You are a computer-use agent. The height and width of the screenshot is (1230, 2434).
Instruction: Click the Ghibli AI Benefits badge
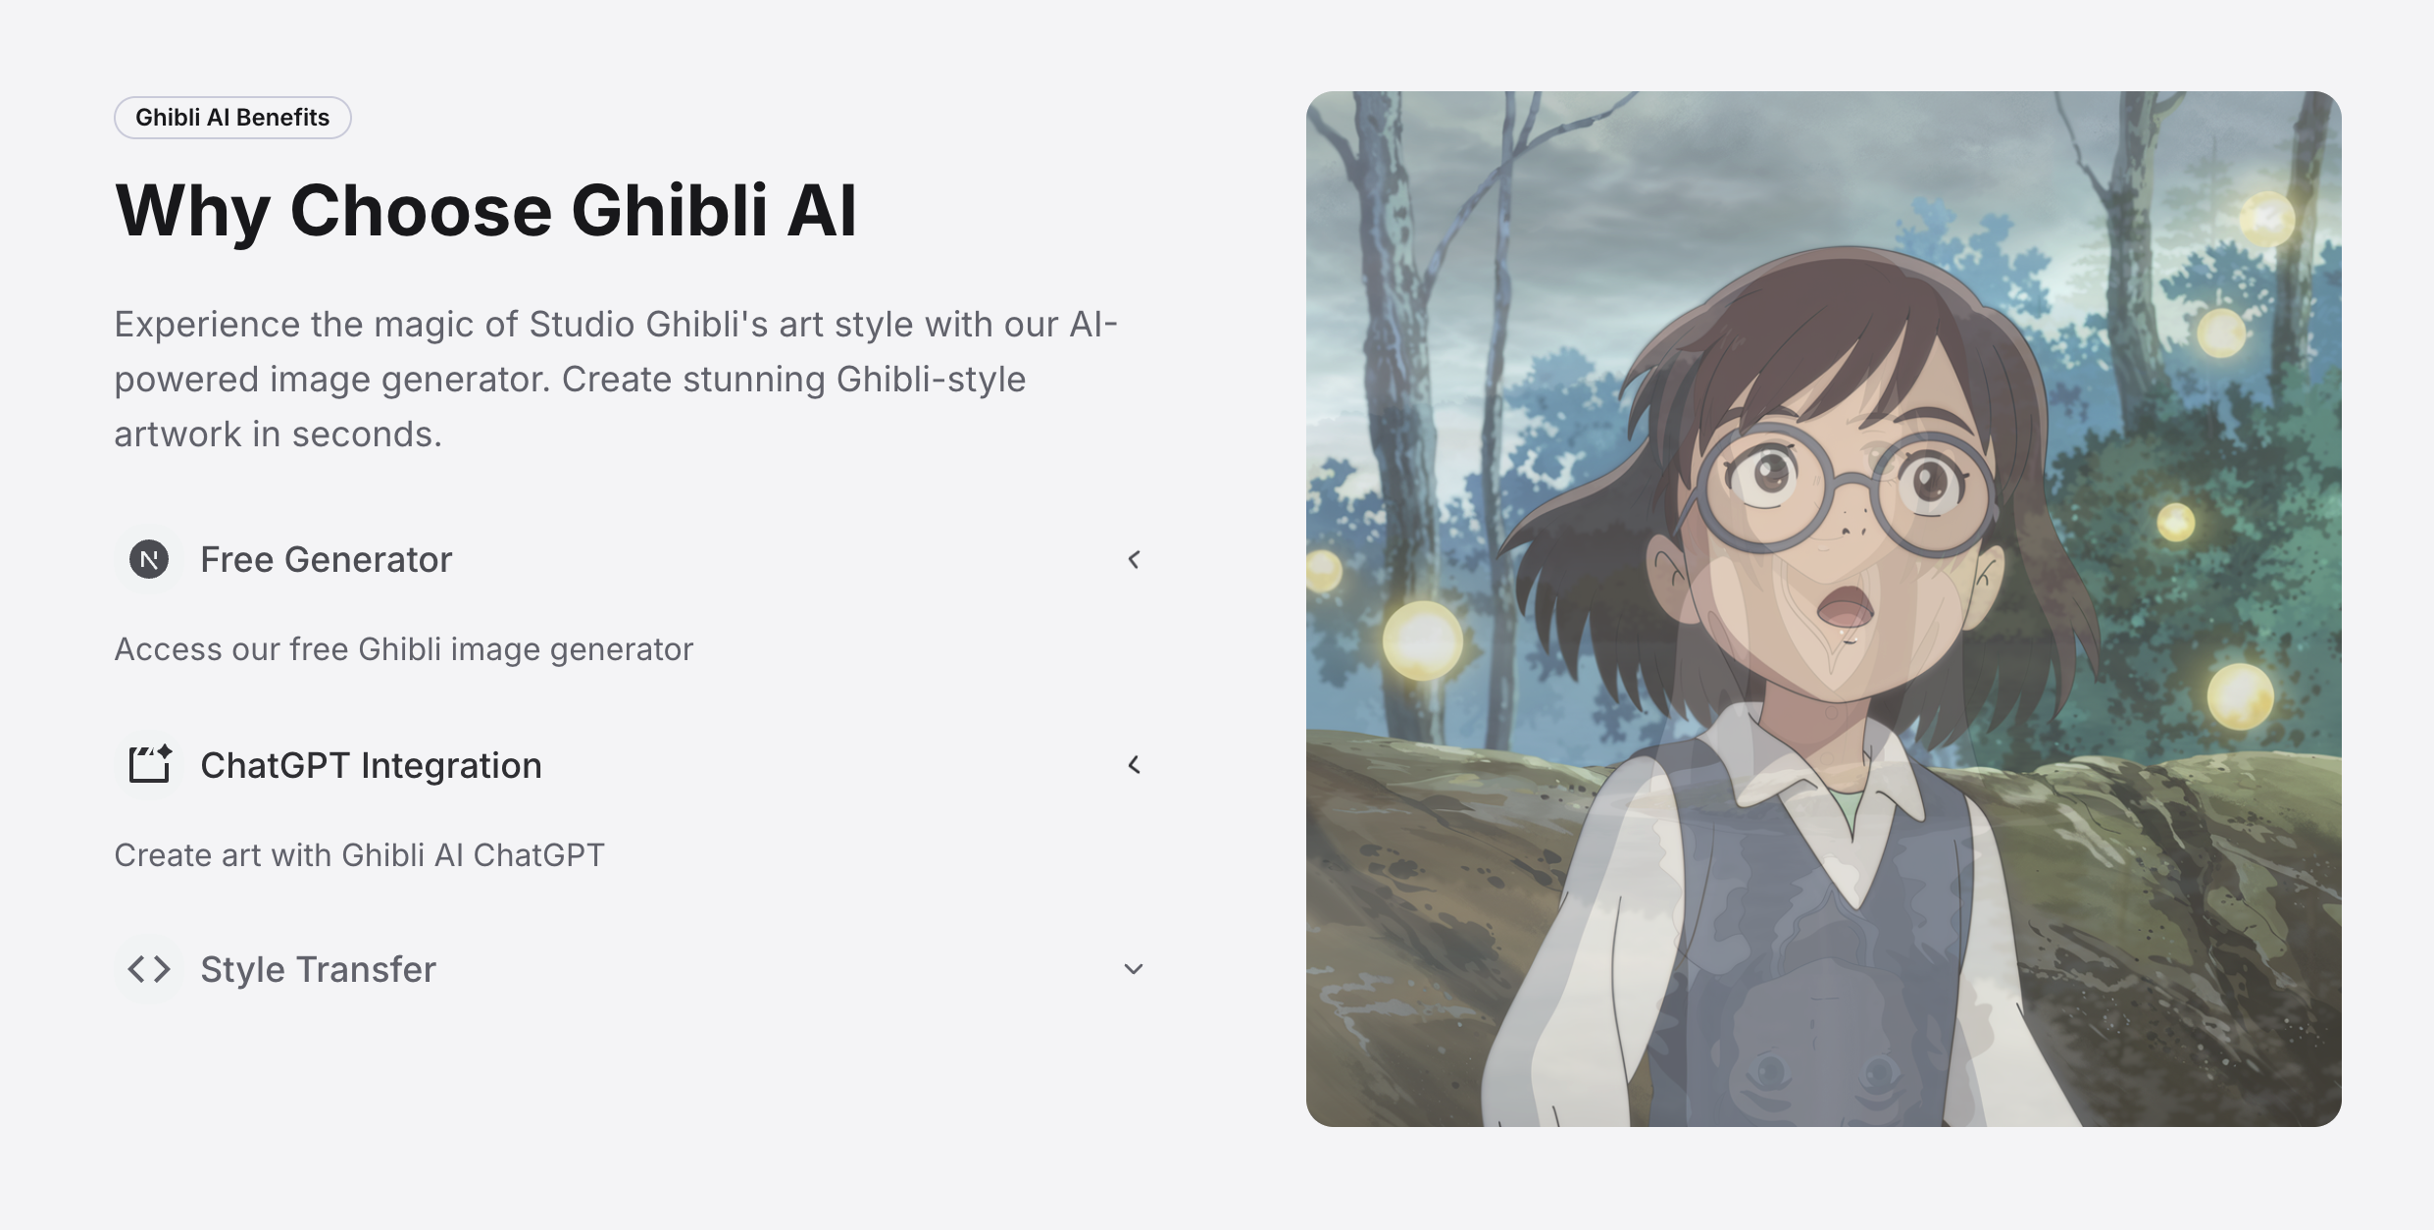[232, 118]
